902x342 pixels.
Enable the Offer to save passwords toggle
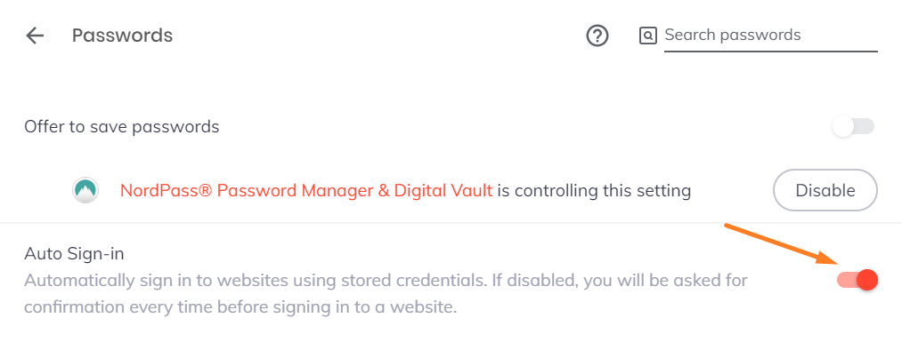pyautogui.click(x=854, y=126)
